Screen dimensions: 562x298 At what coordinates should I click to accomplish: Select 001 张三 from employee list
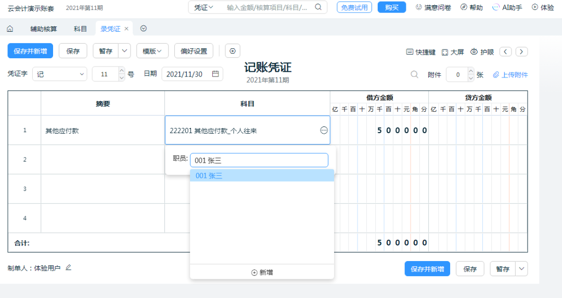pos(261,176)
